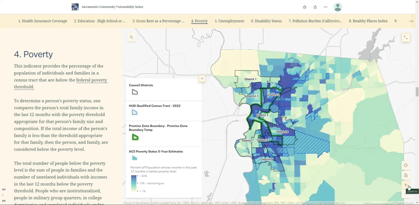Click the find my location button
The height and width of the screenshot is (205, 419).
(x=405, y=165)
